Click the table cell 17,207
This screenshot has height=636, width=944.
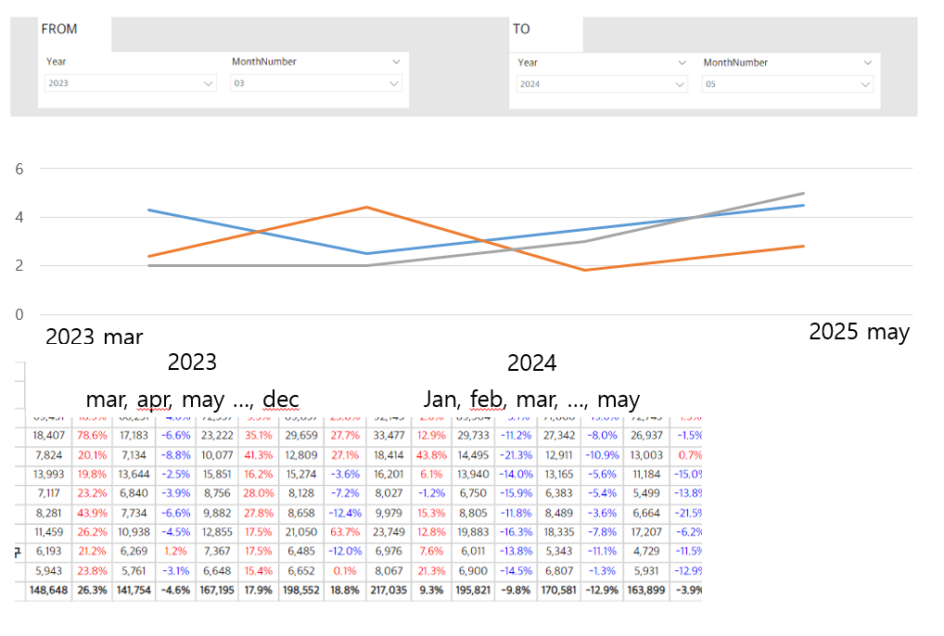click(x=646, y=532)
